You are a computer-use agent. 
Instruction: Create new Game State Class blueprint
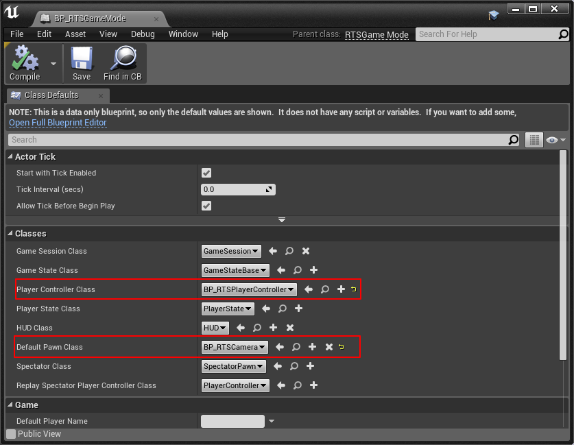coord(313,270)
